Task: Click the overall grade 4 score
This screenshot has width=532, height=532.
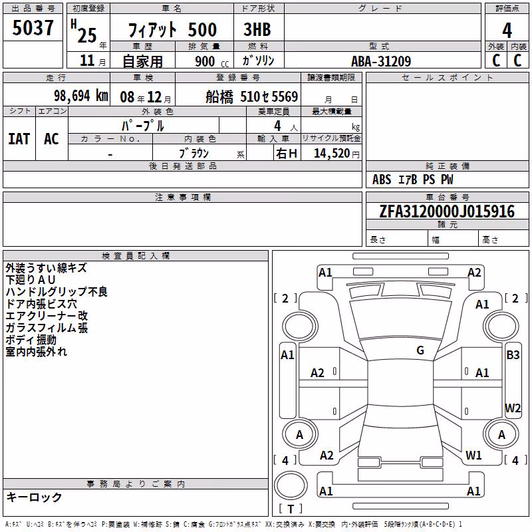Action: click(x=507, y=30)
